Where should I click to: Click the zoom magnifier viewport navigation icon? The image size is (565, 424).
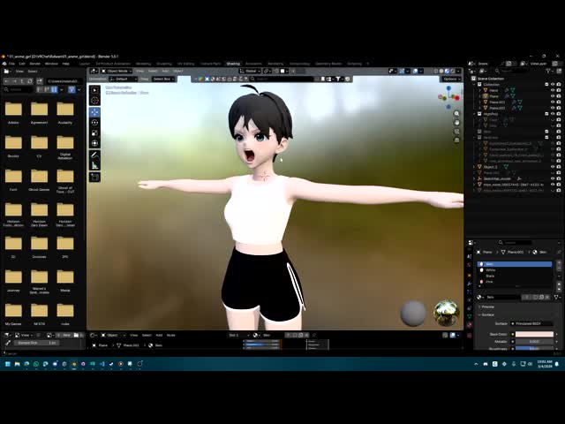click(456, 114)
